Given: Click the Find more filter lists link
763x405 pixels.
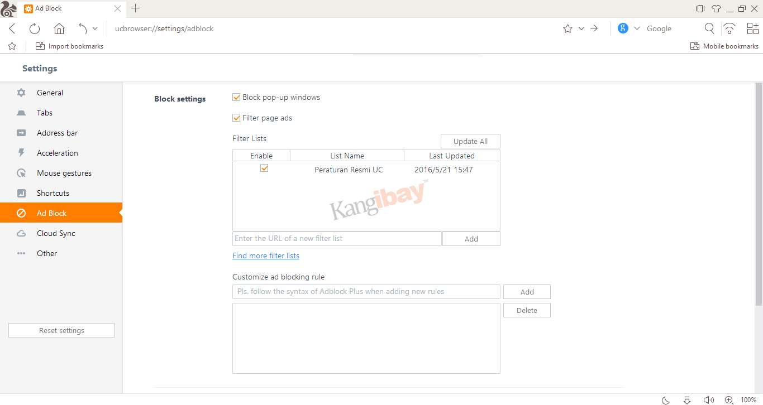Looking at the screenshot, I should tap(266, 255).
